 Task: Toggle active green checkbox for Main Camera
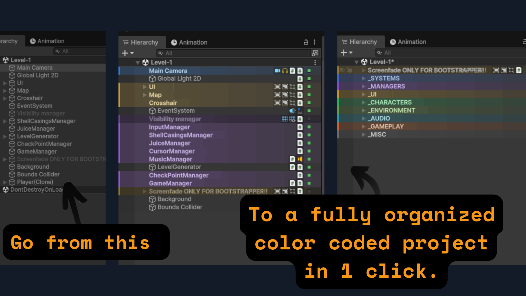309,71
